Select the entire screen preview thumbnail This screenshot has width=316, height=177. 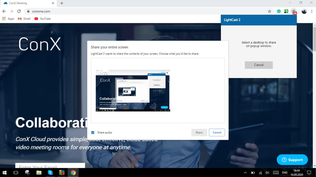pyautogui.click(x=133, y=90)
